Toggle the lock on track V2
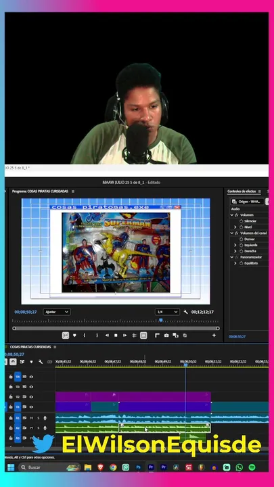 point(11,396)
